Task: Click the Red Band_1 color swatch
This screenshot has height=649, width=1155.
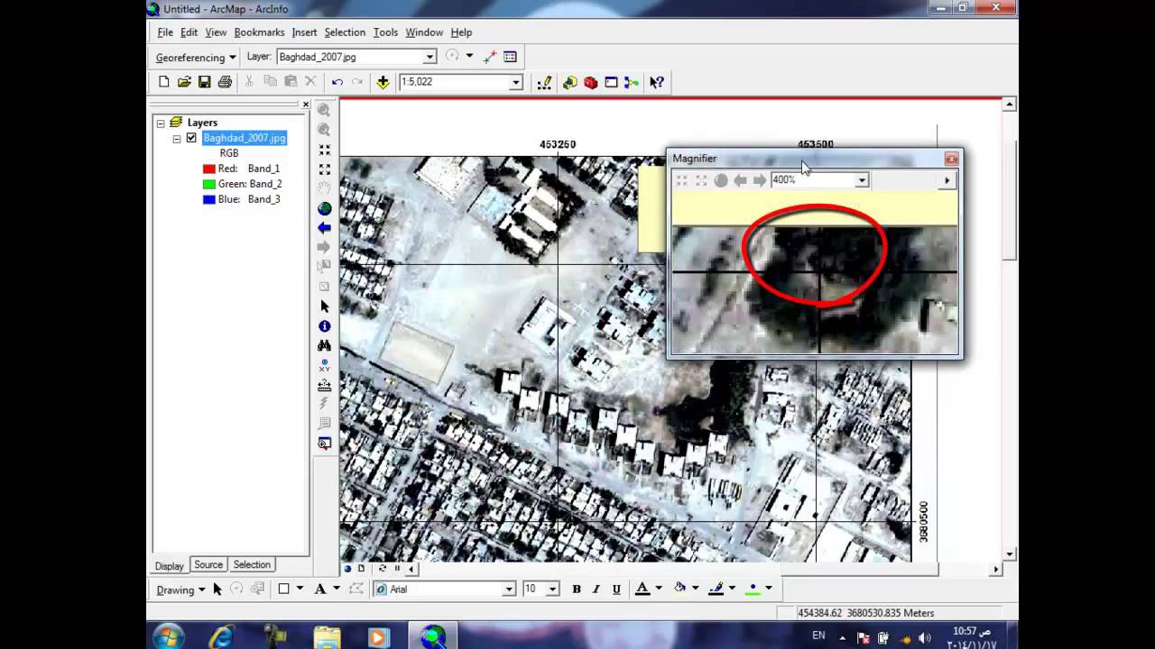Action: point(209,169)
